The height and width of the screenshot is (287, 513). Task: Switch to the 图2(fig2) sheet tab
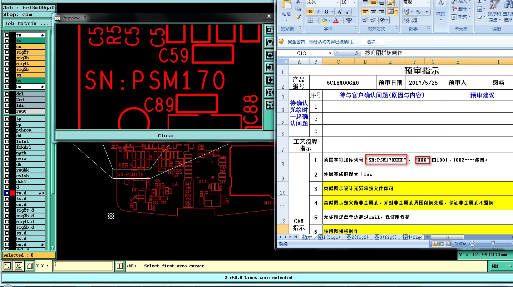[x=357, y=237]
